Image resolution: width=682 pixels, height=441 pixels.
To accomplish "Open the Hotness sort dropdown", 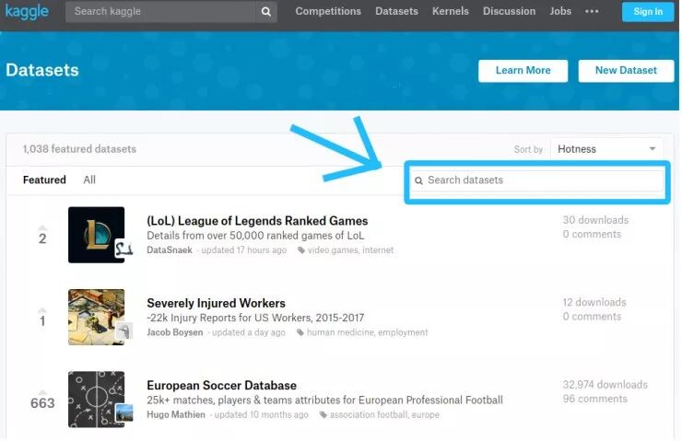I will [x=606, y=149].
